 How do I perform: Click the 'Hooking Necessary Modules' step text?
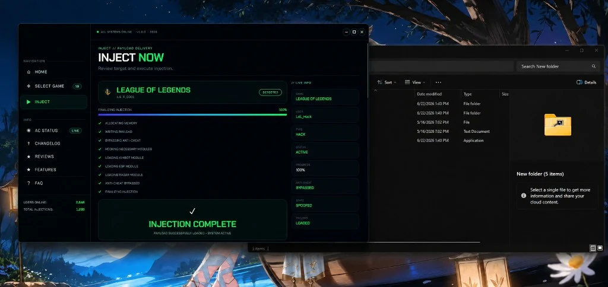coord(128,149)
